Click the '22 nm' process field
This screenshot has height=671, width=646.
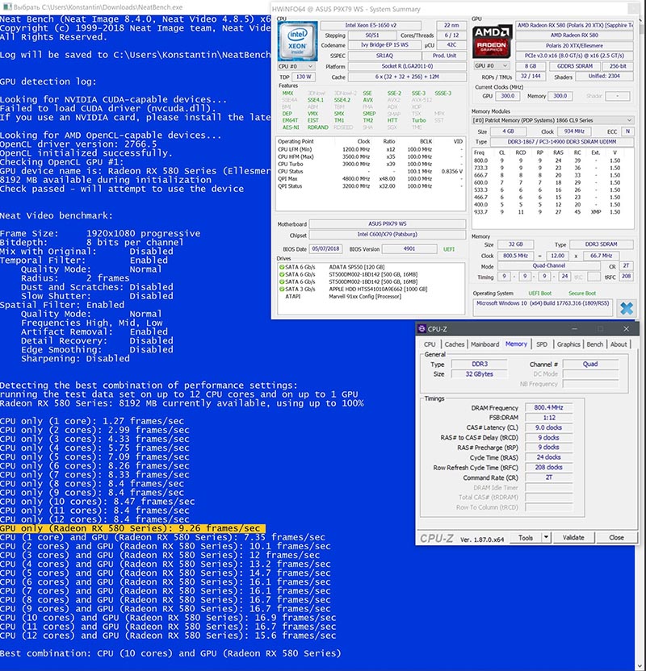point(451,25)
